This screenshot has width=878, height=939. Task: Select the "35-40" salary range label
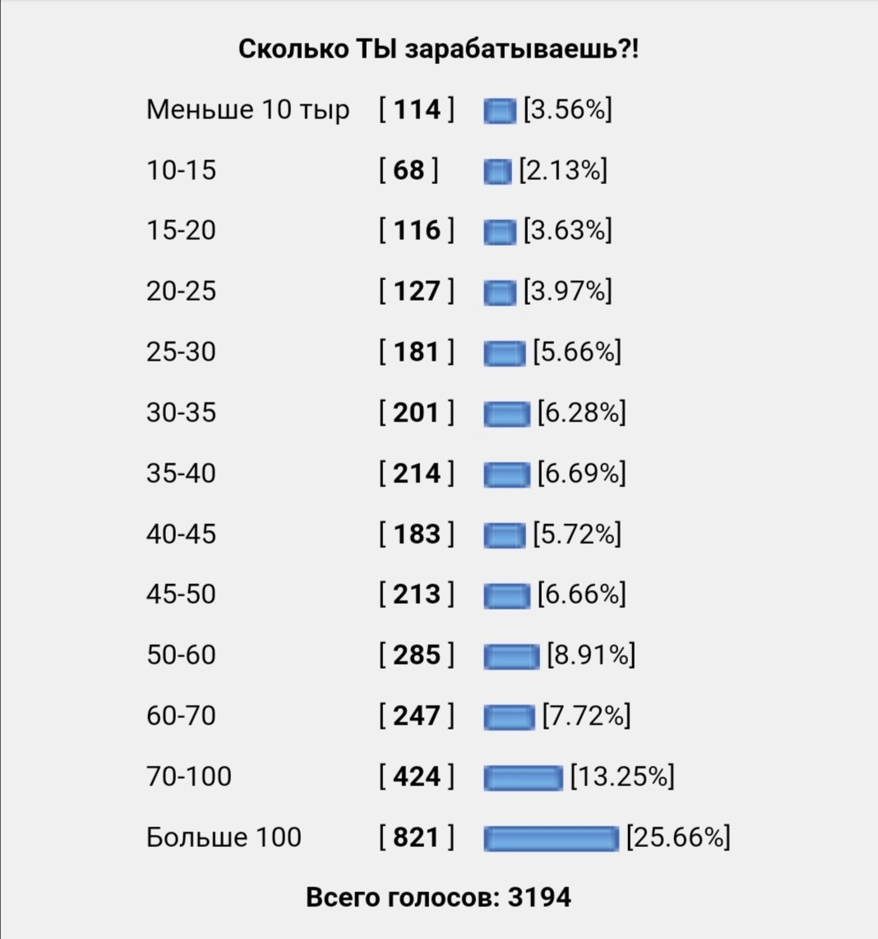tap(181, 473)
